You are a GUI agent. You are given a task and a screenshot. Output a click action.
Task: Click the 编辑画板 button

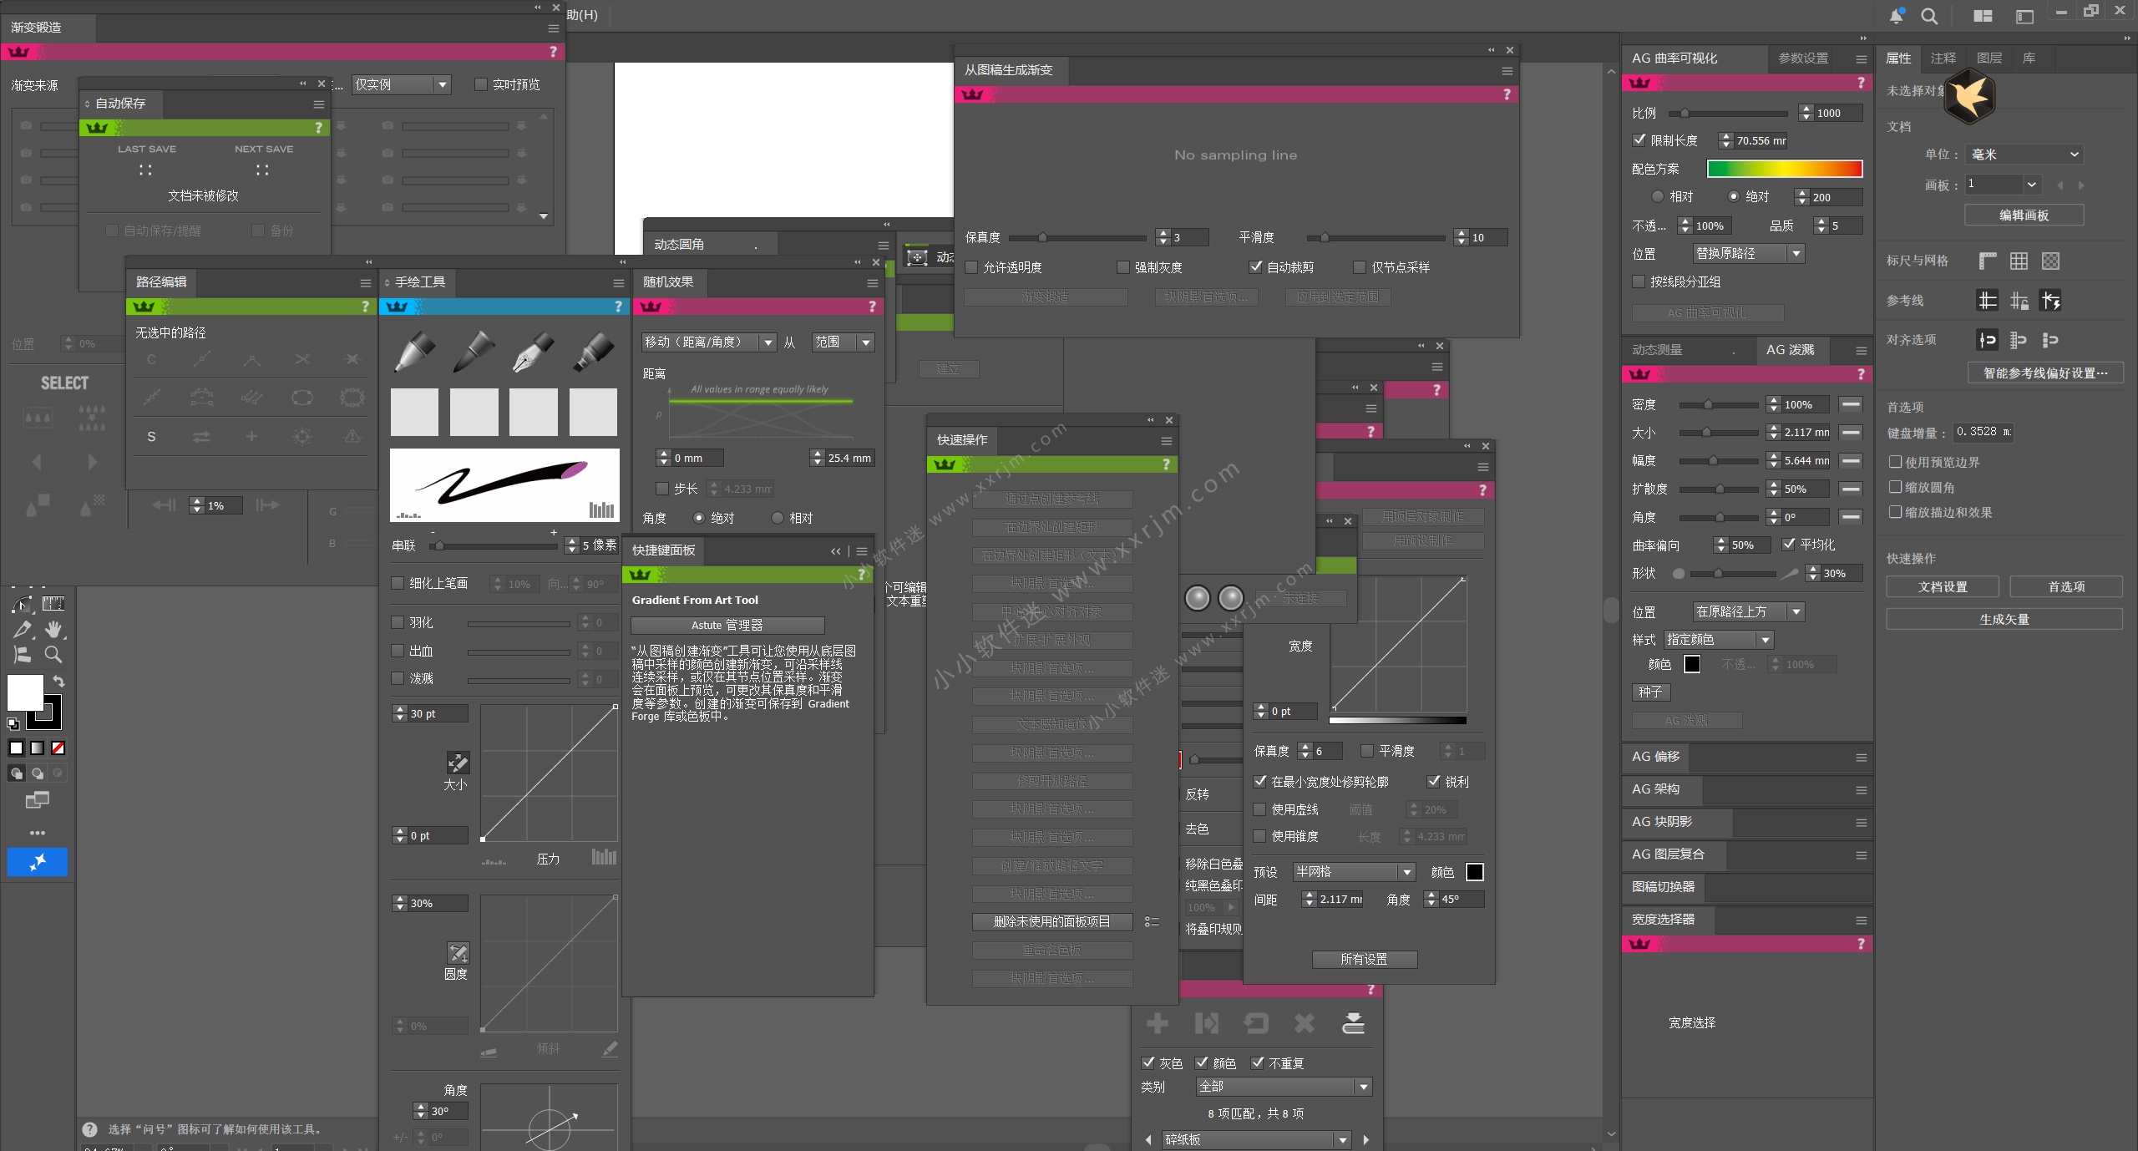(2023, 215)
